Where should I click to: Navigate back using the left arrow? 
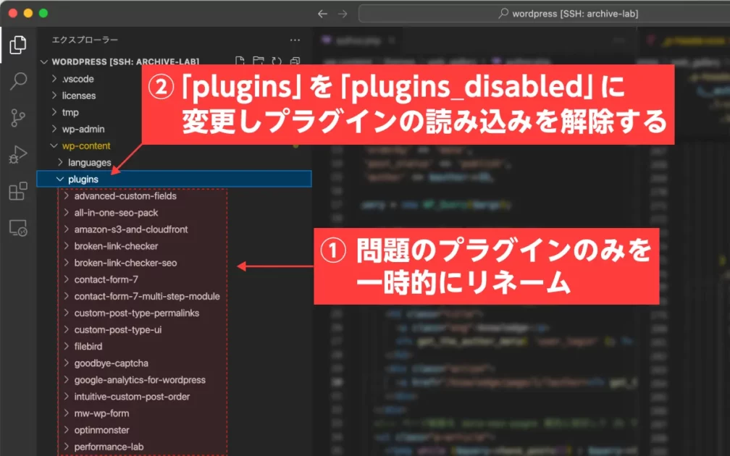click(x=322, y=14)
